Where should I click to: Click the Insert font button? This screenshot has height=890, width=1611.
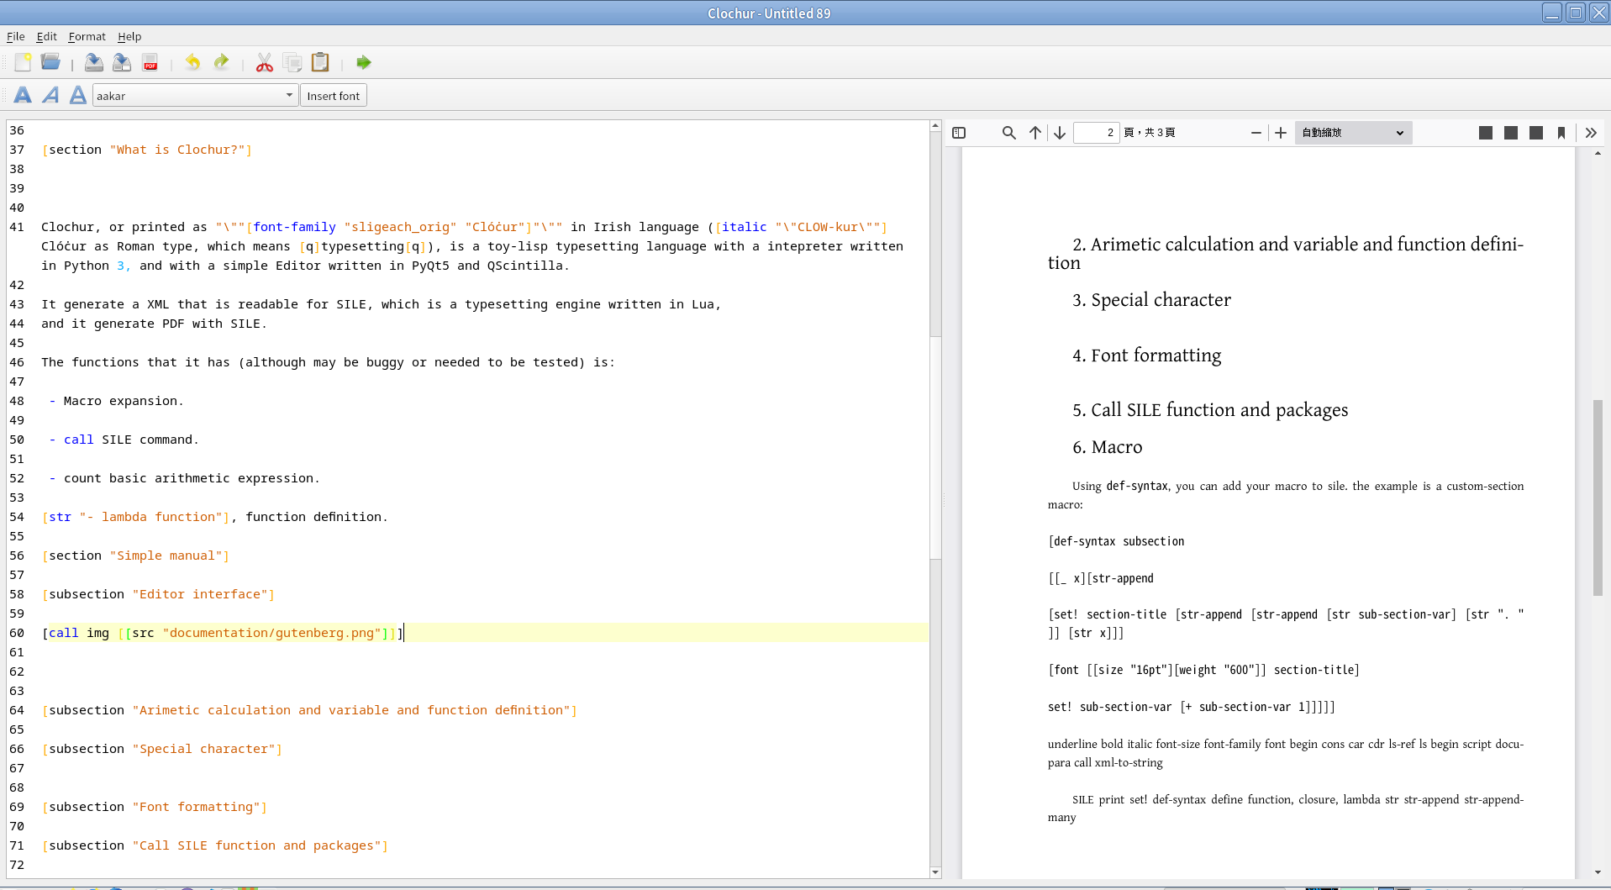(x=334, y=95)
